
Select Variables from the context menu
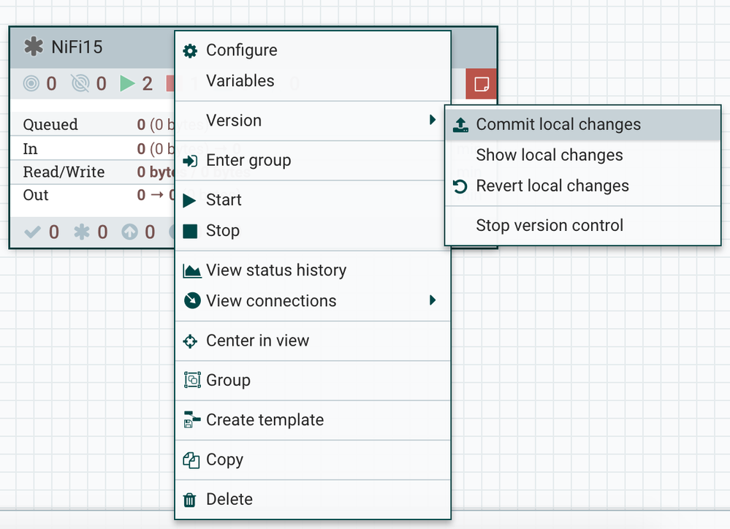click(240, 81)
